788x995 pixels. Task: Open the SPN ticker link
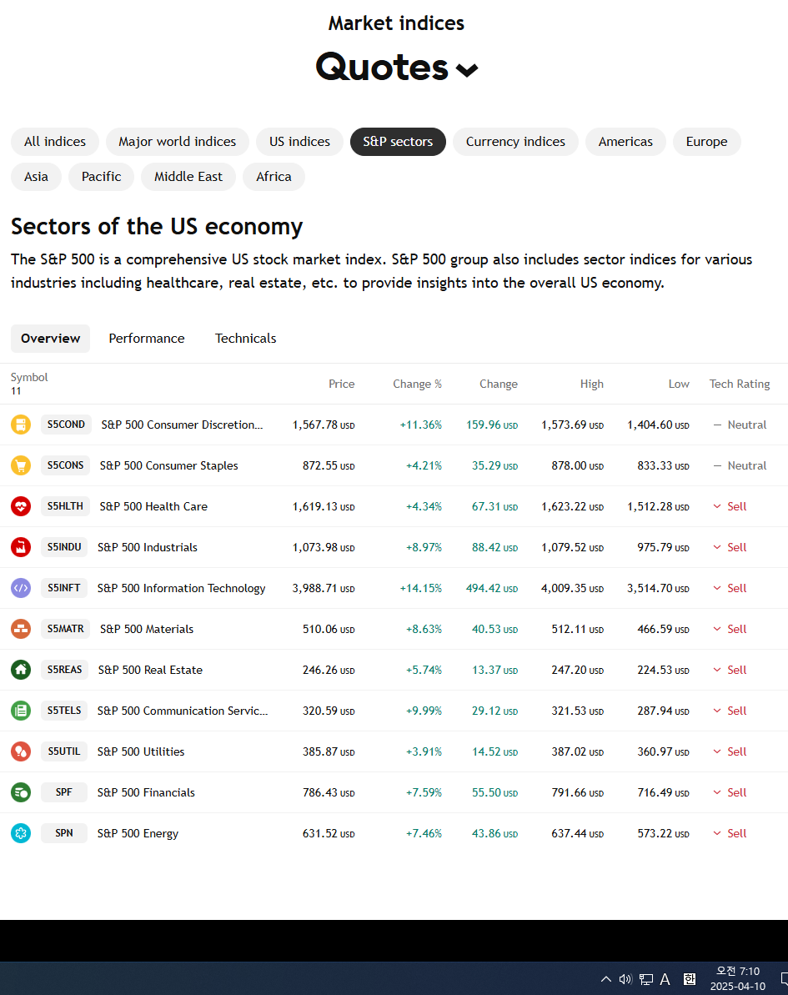tap(64, 833)
